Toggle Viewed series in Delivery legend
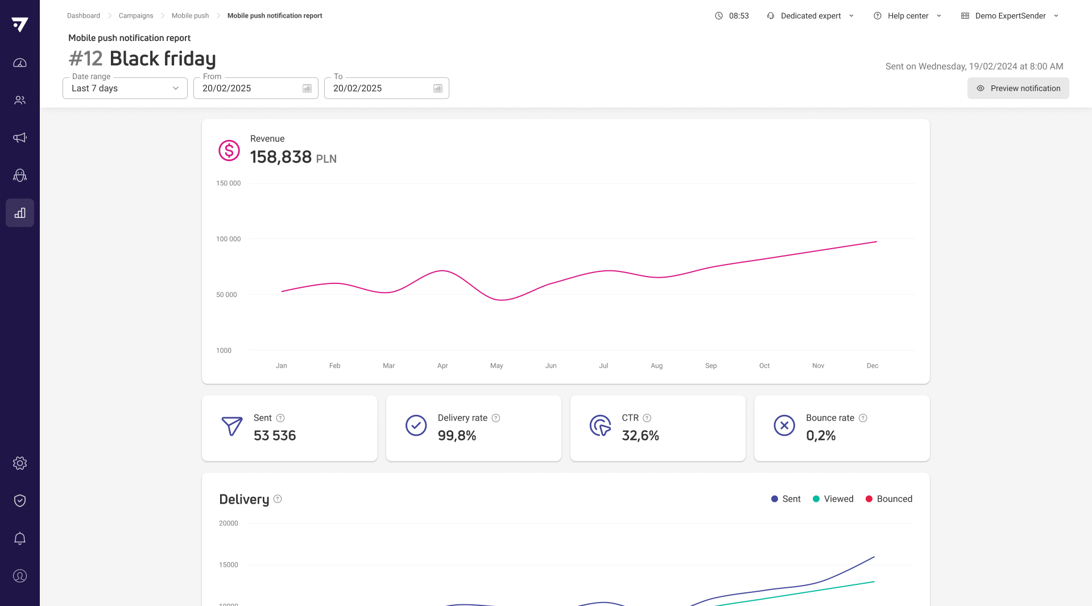Screen dimensions: 1092x606 tap(833, 499)
